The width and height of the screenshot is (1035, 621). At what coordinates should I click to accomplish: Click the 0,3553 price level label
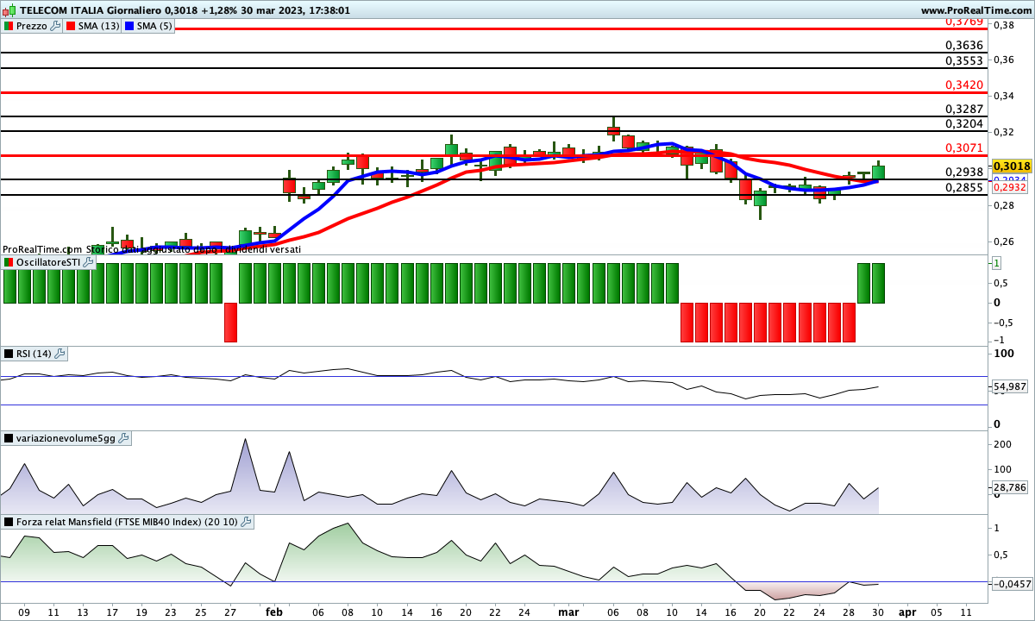tap(964, 61)
